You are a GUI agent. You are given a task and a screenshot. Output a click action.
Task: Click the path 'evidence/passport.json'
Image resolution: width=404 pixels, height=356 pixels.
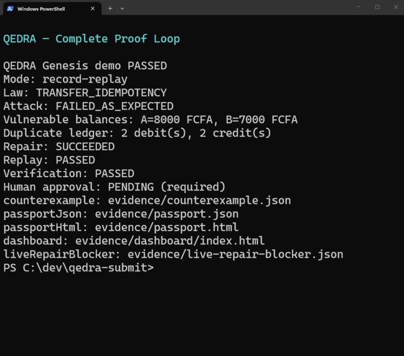coord(167,214)
